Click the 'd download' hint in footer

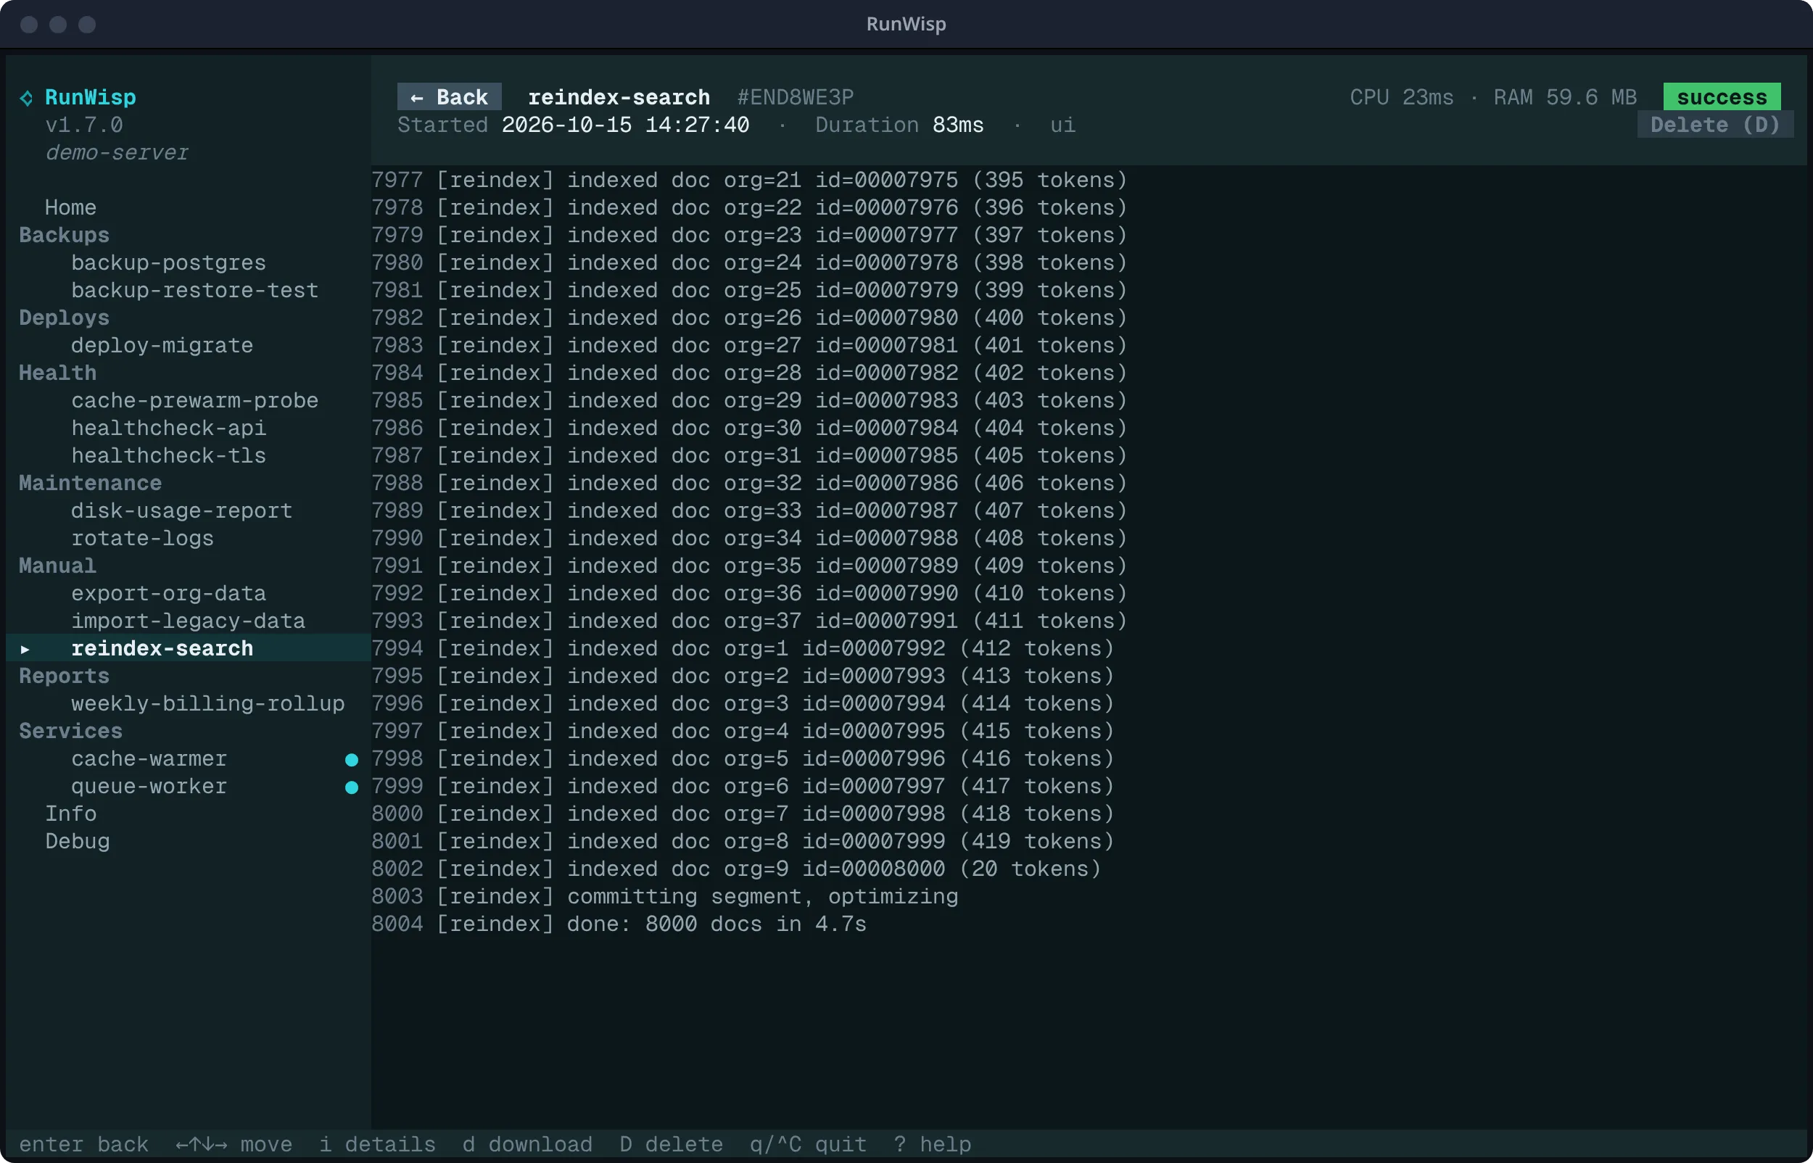pos(527,1144)
